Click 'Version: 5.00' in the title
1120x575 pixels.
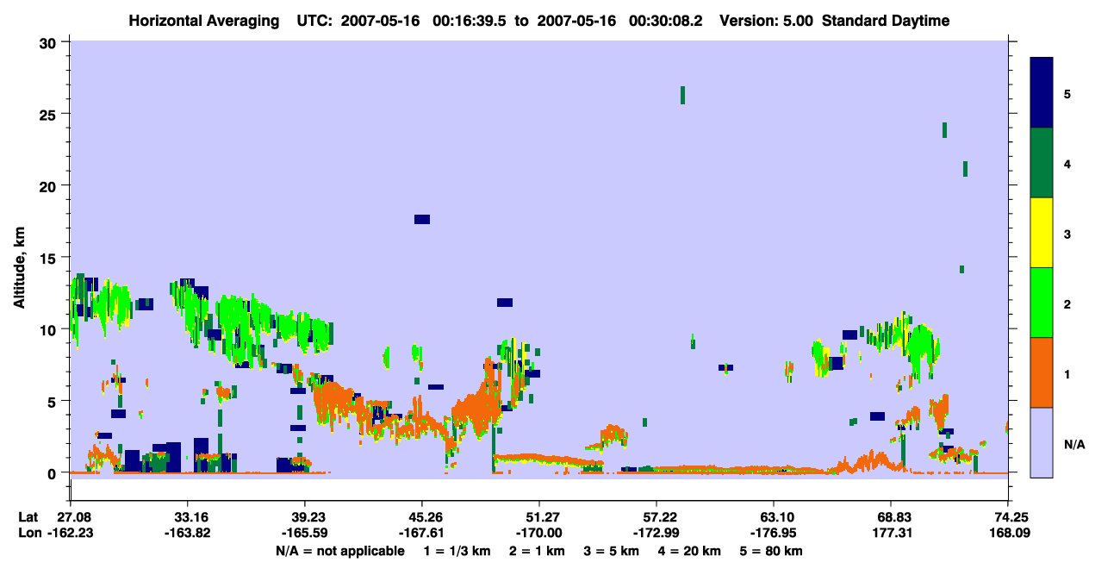coord(768,21)
